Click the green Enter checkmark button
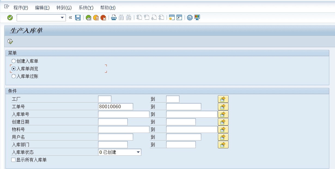This screenshot has width=335, height=169. (10, 17)
